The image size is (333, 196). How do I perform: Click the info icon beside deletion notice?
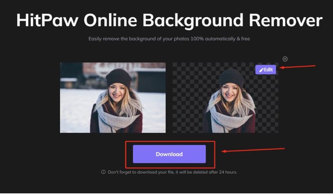[x=103, y=172]
